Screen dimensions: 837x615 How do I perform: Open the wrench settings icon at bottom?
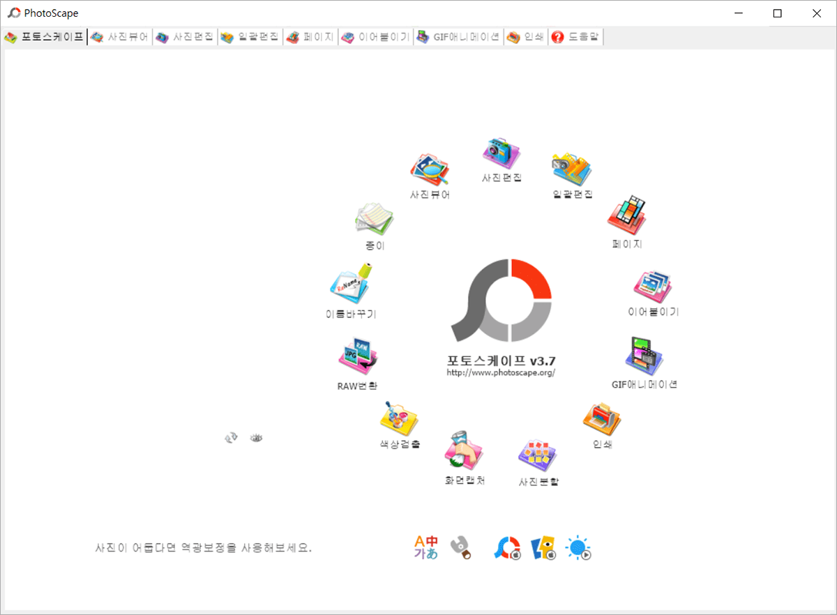point(460,547)
